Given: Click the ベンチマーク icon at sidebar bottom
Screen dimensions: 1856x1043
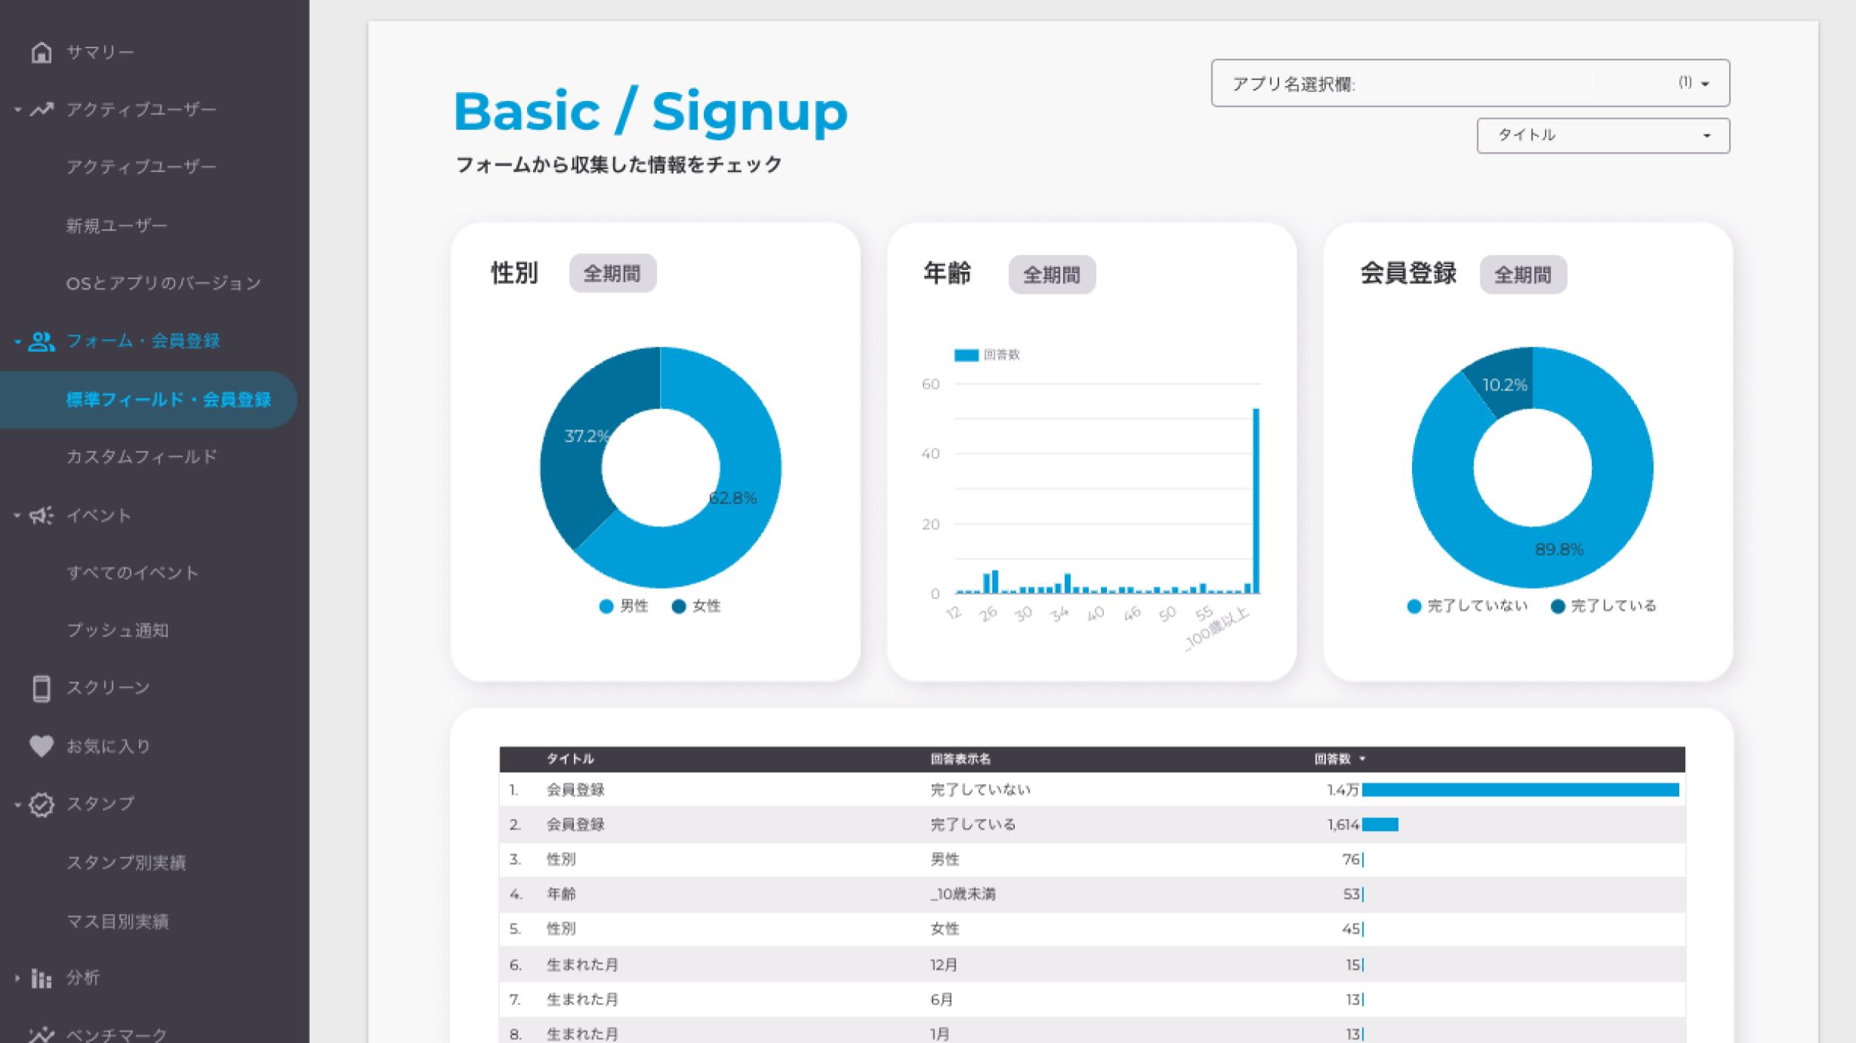Looking at the screenshot, I should pos(42,1033).
